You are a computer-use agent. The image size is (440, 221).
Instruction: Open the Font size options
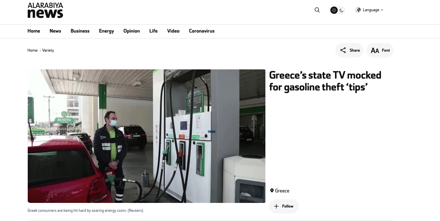[x=380, y=50]
